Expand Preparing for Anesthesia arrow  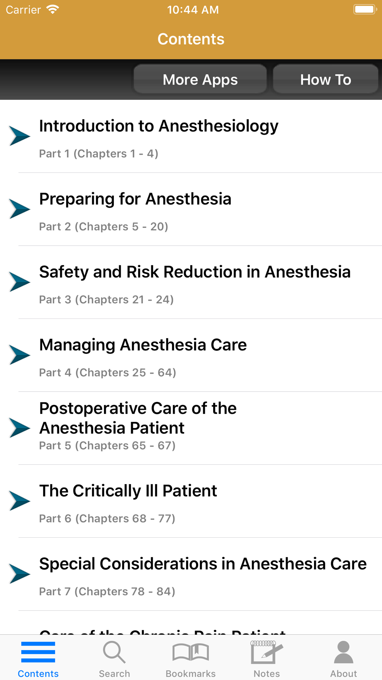pyautogui.click(x=19, y=209)
